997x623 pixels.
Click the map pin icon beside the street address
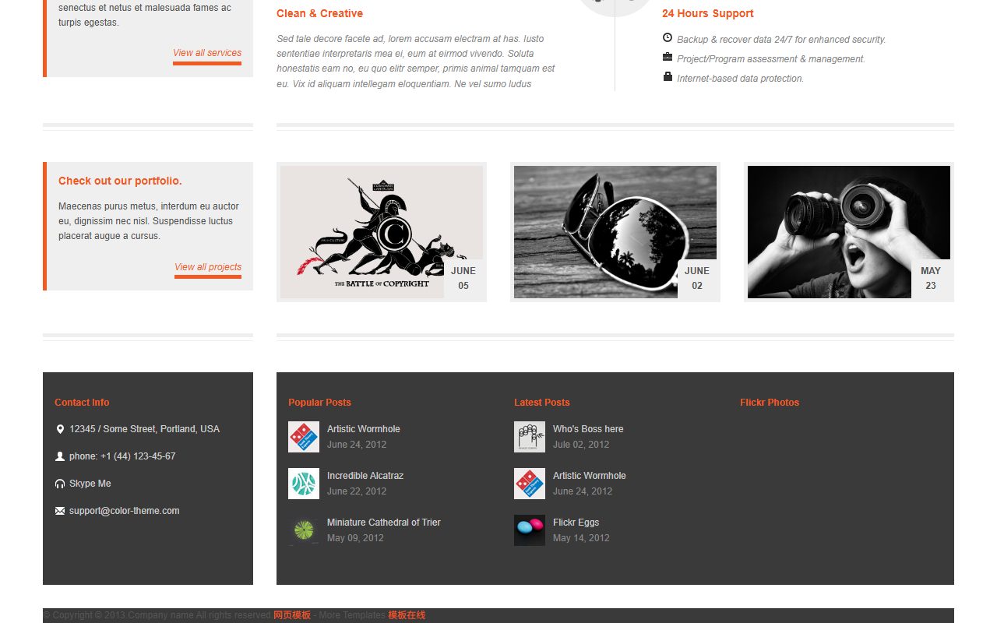point(60,429)
